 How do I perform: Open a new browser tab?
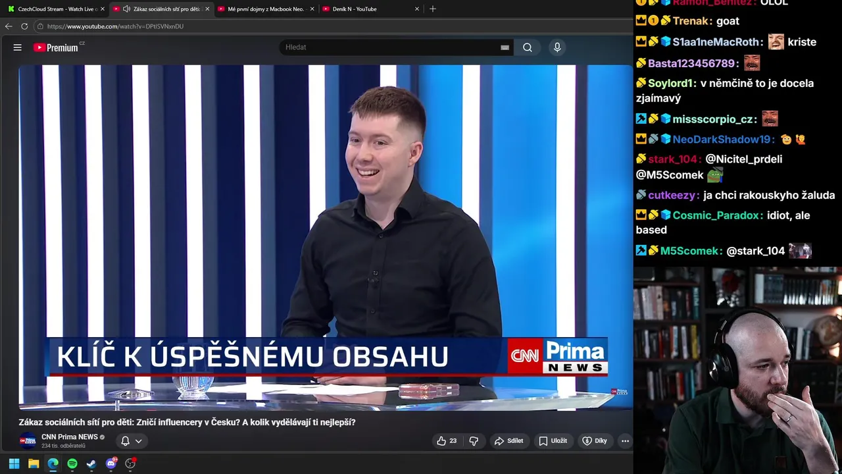[x=432, y=9]
